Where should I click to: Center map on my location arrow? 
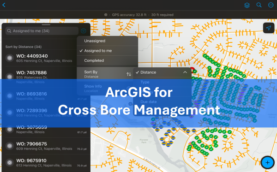pos(269,28)
